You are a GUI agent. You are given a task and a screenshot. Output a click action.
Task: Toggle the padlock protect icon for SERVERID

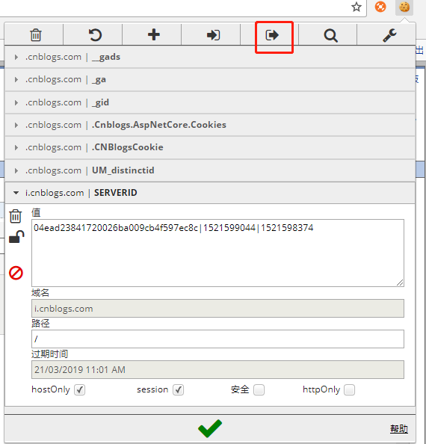[x=16, y=237]
